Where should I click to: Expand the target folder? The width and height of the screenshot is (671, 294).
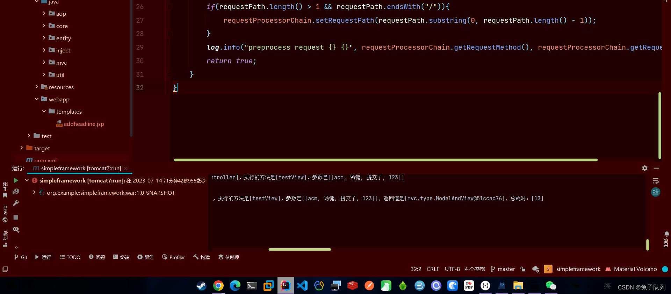22,148
